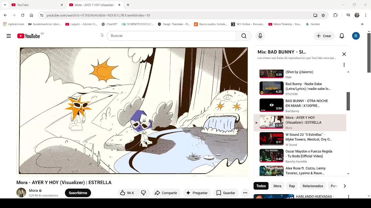Screen dimensions: 371x208
Task: Close the Mora - AYER Y HOY tab
Action: [119, 5]
